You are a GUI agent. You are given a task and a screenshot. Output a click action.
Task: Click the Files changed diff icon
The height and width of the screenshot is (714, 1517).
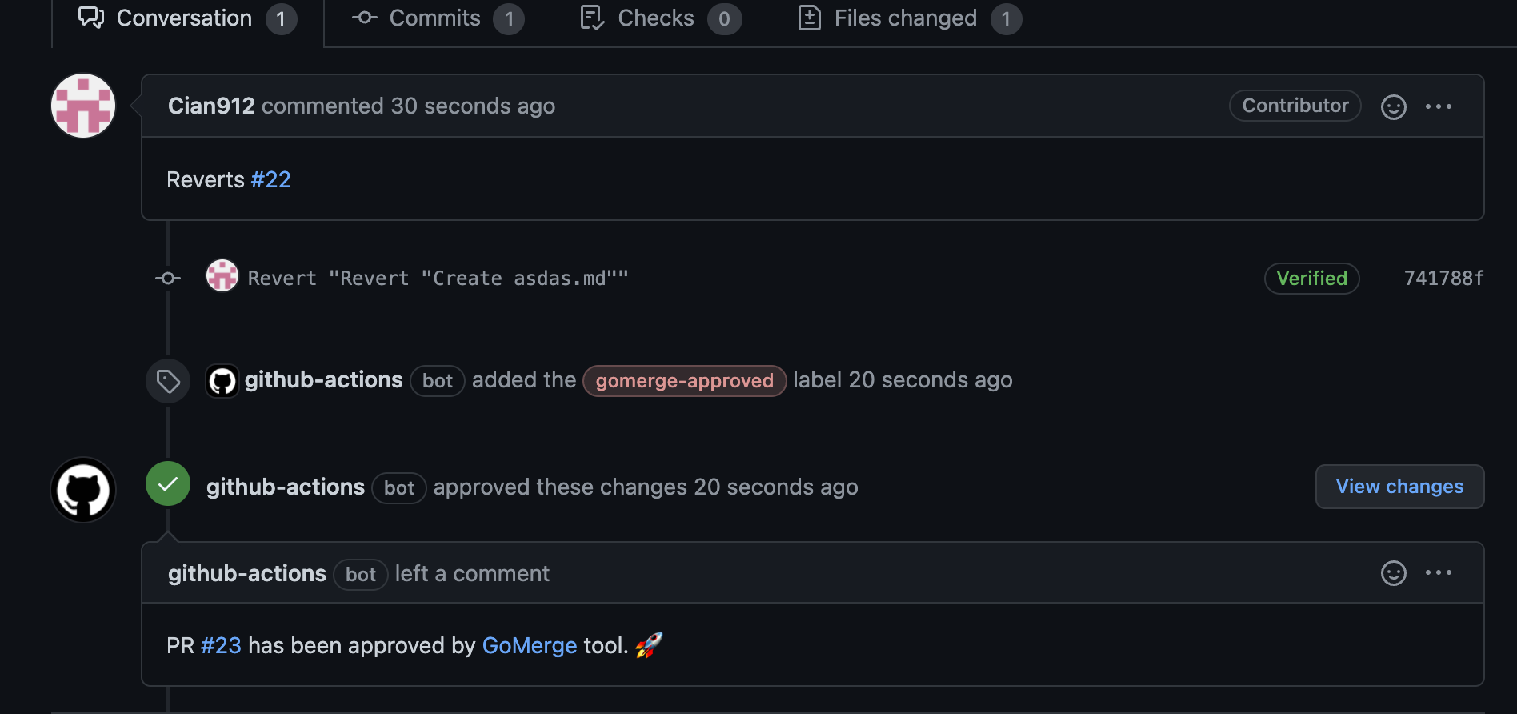pos(809,18)
